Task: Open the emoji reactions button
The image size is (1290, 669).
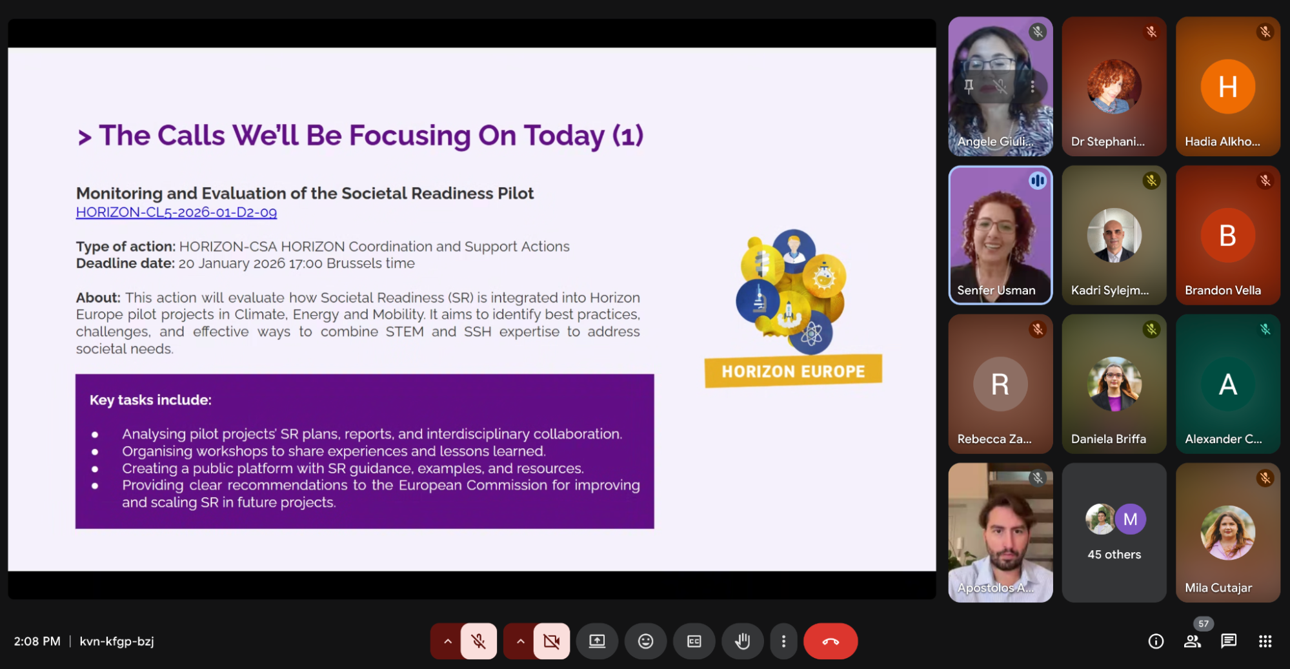Action: pos(645,641)
